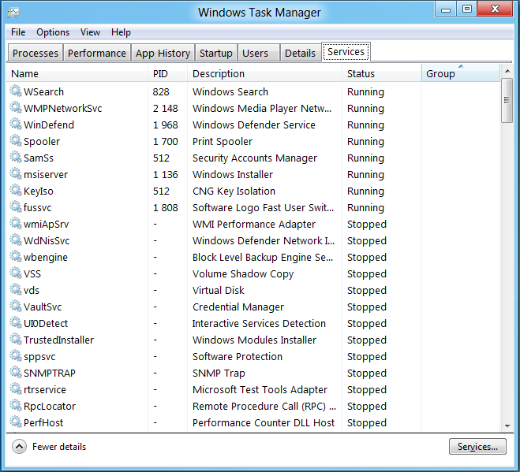Select the 'Windows Installer' description
The height and width of the screenshot is (472, 520).
tap(233, 175)
